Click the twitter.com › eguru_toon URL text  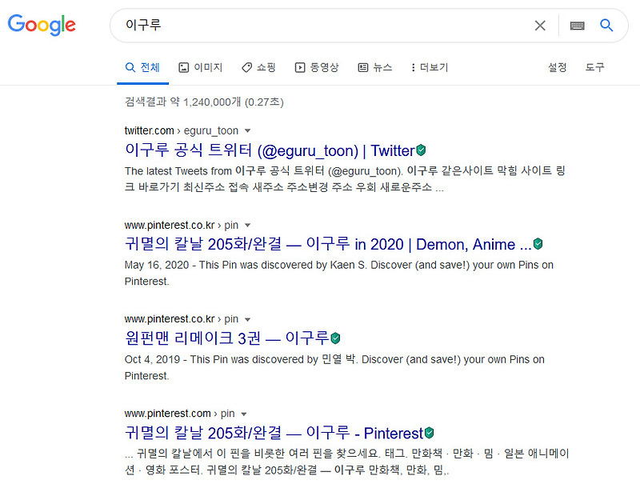tap(182, 130)
